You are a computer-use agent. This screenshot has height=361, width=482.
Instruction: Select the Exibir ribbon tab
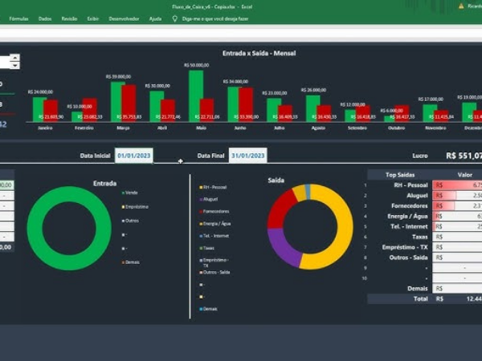pyautogui.click(x=93, y=18)
